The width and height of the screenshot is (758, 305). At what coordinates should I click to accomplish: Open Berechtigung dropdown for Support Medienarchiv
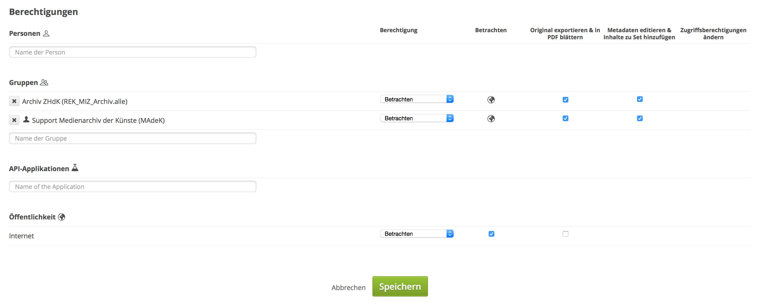click(416, 118)
